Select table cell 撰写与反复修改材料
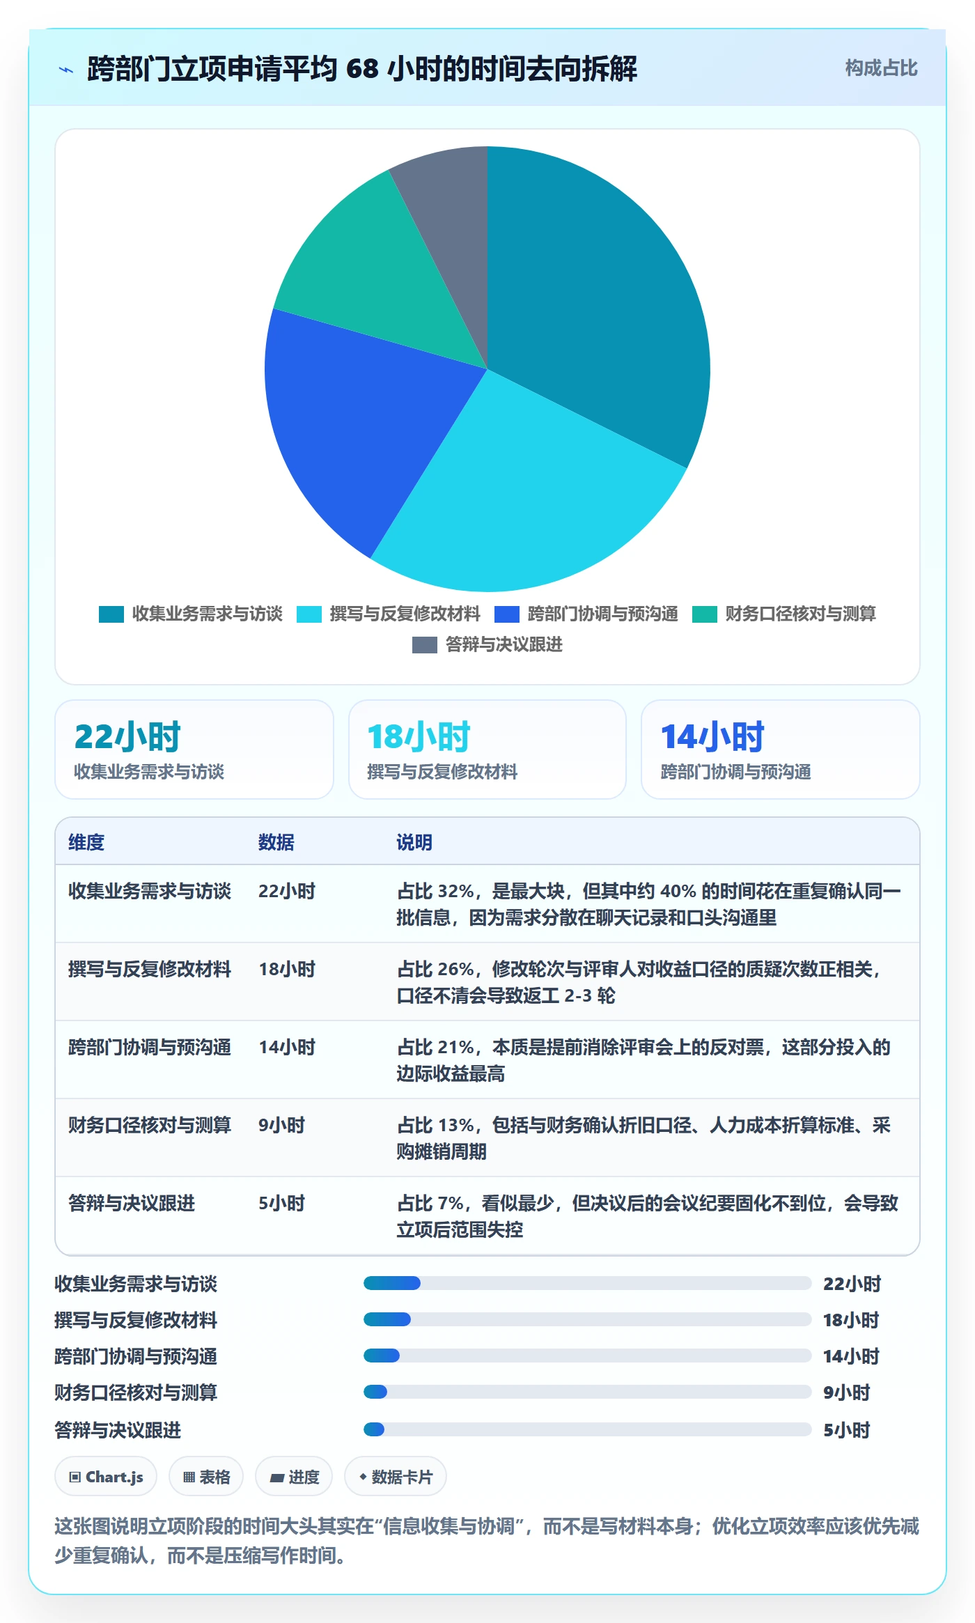 [150, 969]
